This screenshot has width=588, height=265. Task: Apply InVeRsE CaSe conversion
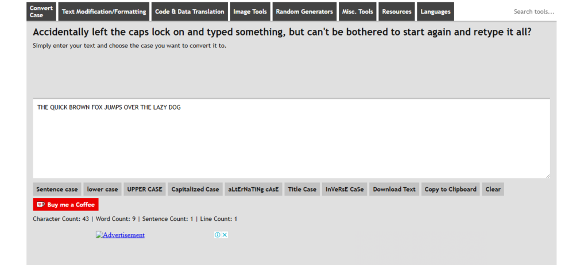(x=345, y=189)
